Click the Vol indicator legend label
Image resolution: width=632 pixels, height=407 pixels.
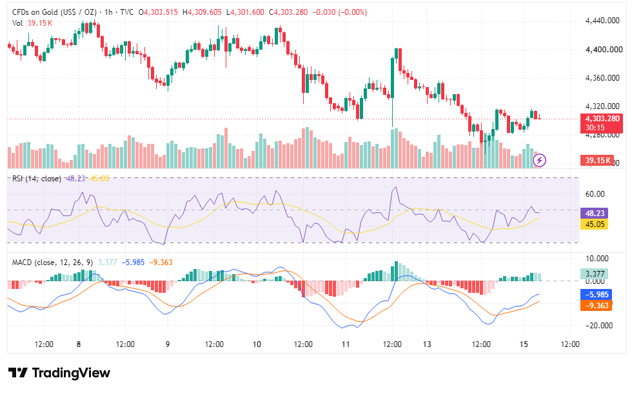17,23
